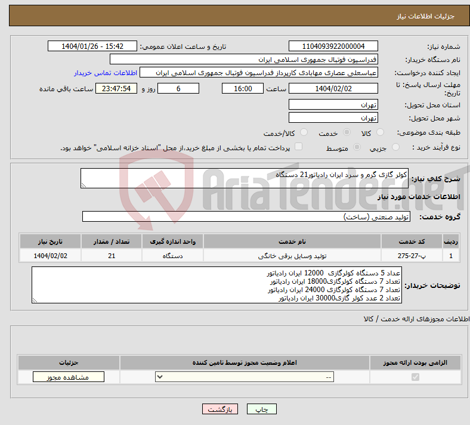The height and width of the screenshot is (425, 470).
Task: Click the شرح کلی نیاز text area
Action: coord(245,178)
